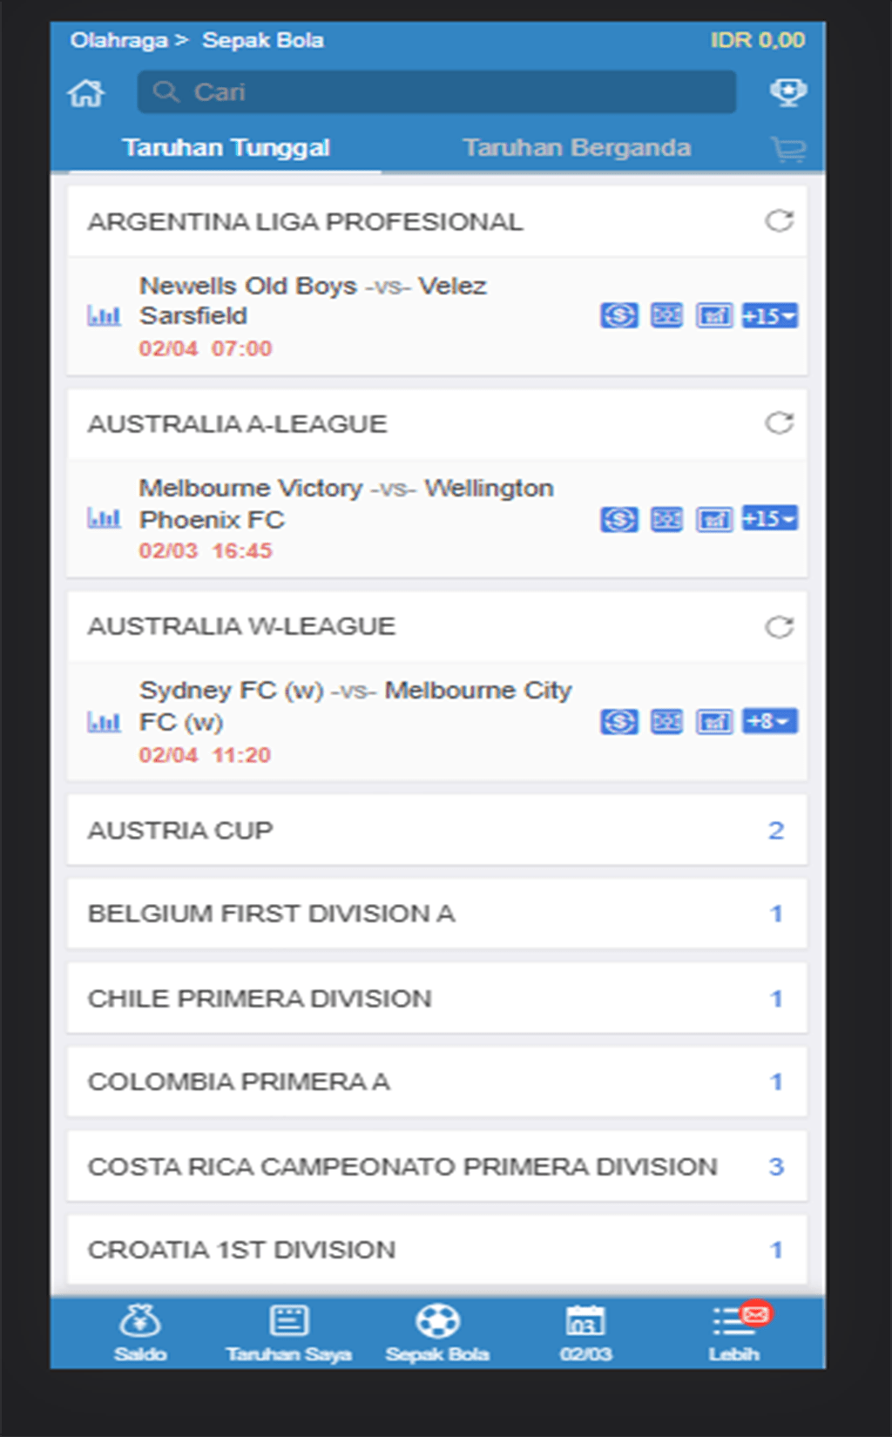The image size is (892, 1437).
Task: Switch to Taruhan Berganda tab
Action: (x=577, y=148)
